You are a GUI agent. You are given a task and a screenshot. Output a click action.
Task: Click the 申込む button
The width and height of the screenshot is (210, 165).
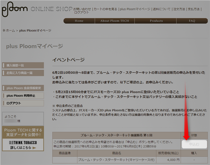click(194, 144)
